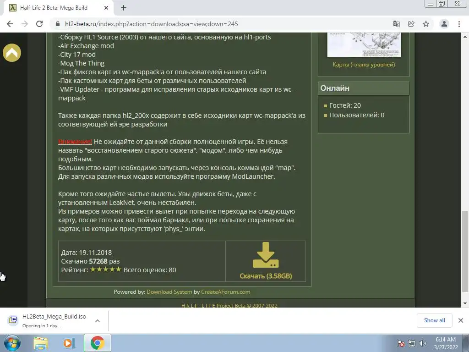Viewport: 469px width, 352px height.
Task: Select the Half-Life 2 Beta: Mega Build tab
Action: [x=58, y=8]
